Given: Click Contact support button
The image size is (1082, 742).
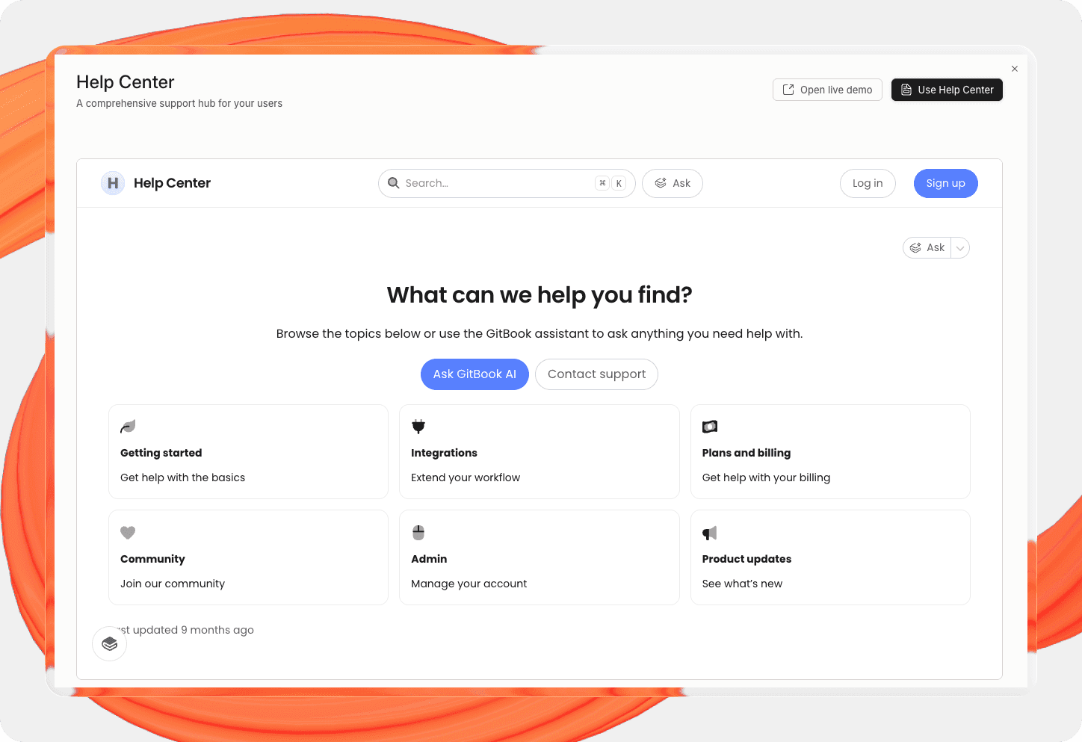Looking at the screenshot, I should pyautogui.click(x=596, y=374).
